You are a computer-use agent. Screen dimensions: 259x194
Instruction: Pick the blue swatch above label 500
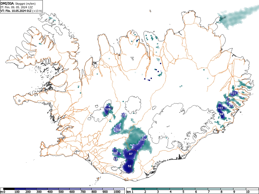(x=64, y=189)
